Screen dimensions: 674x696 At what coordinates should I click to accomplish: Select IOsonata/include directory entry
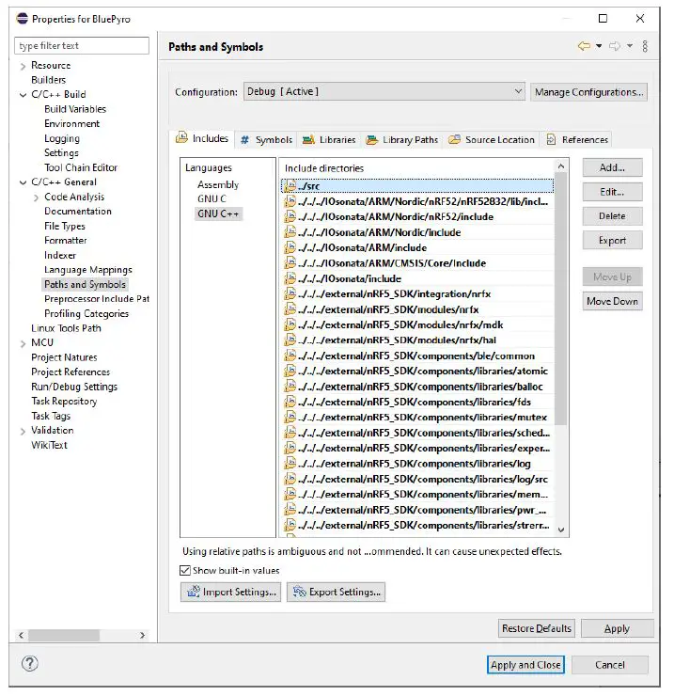(x=417, y=278)
